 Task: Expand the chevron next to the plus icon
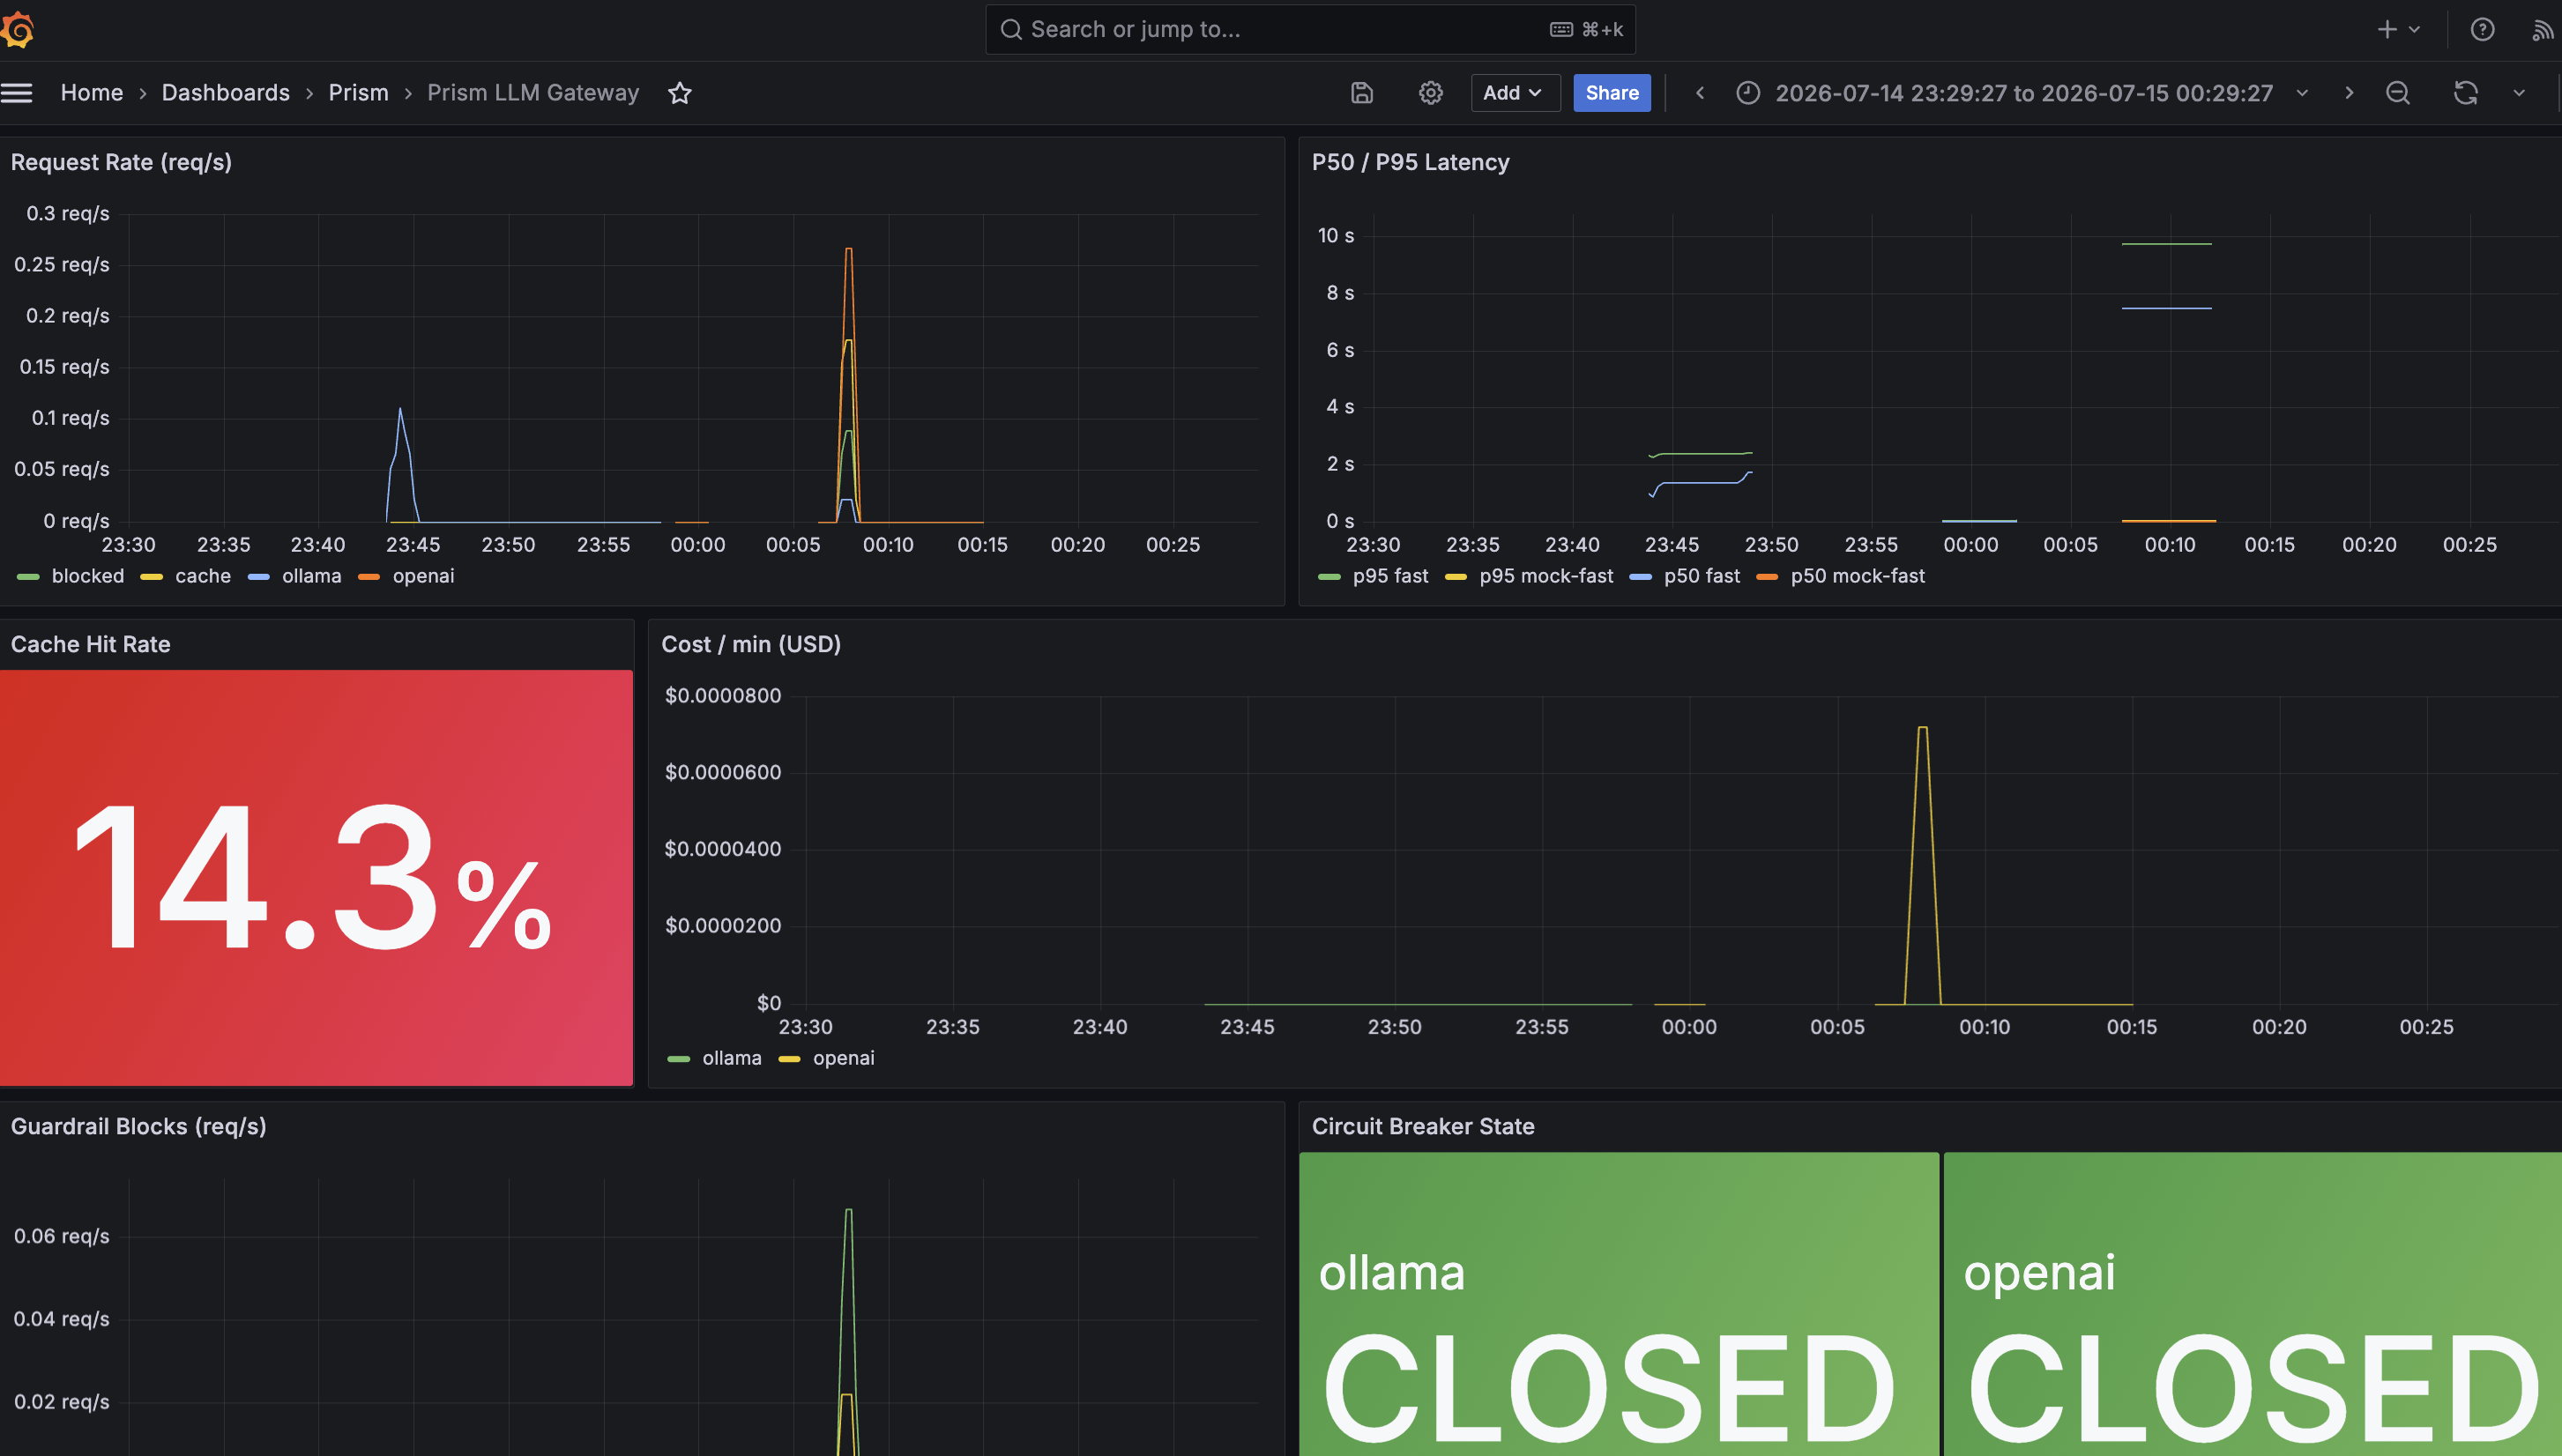click(2414, 30)
